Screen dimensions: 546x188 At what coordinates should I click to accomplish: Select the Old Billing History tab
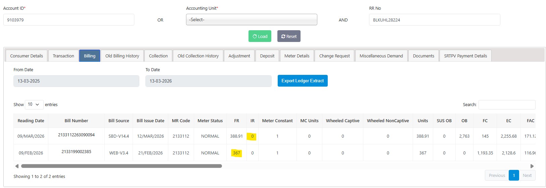[x=122, y=56]
